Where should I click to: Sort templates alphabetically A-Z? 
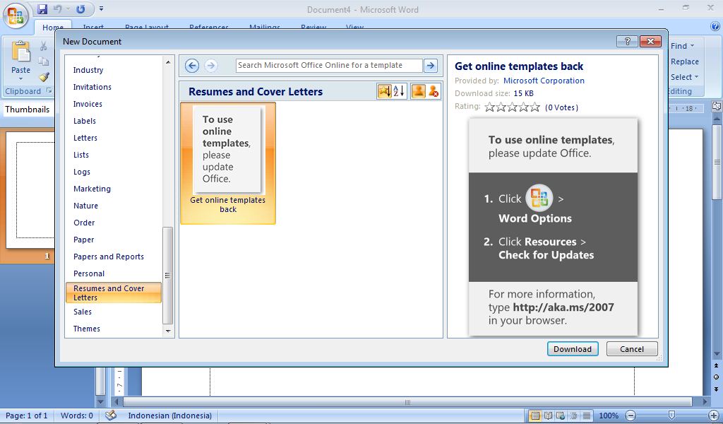point(400,91)
